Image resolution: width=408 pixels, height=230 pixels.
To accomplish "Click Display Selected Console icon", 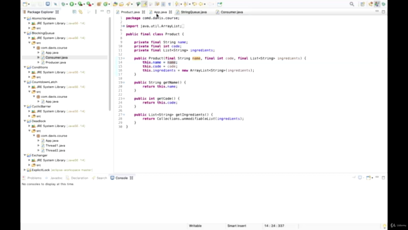I will (x=360, y=178).
